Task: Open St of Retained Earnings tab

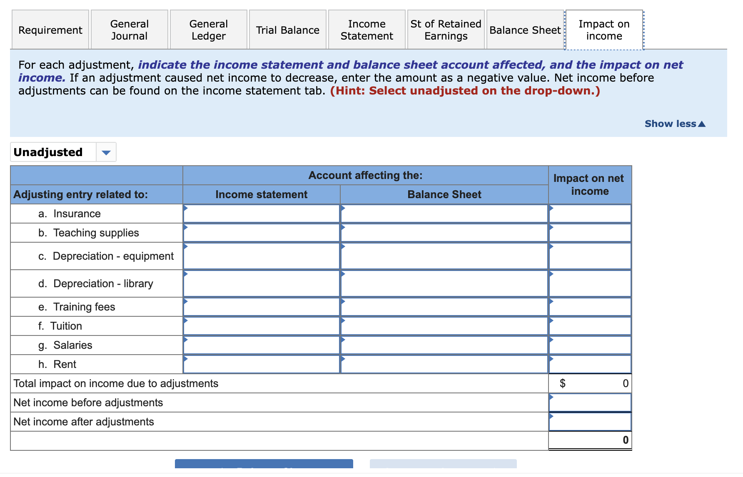Action: (446, 30)
